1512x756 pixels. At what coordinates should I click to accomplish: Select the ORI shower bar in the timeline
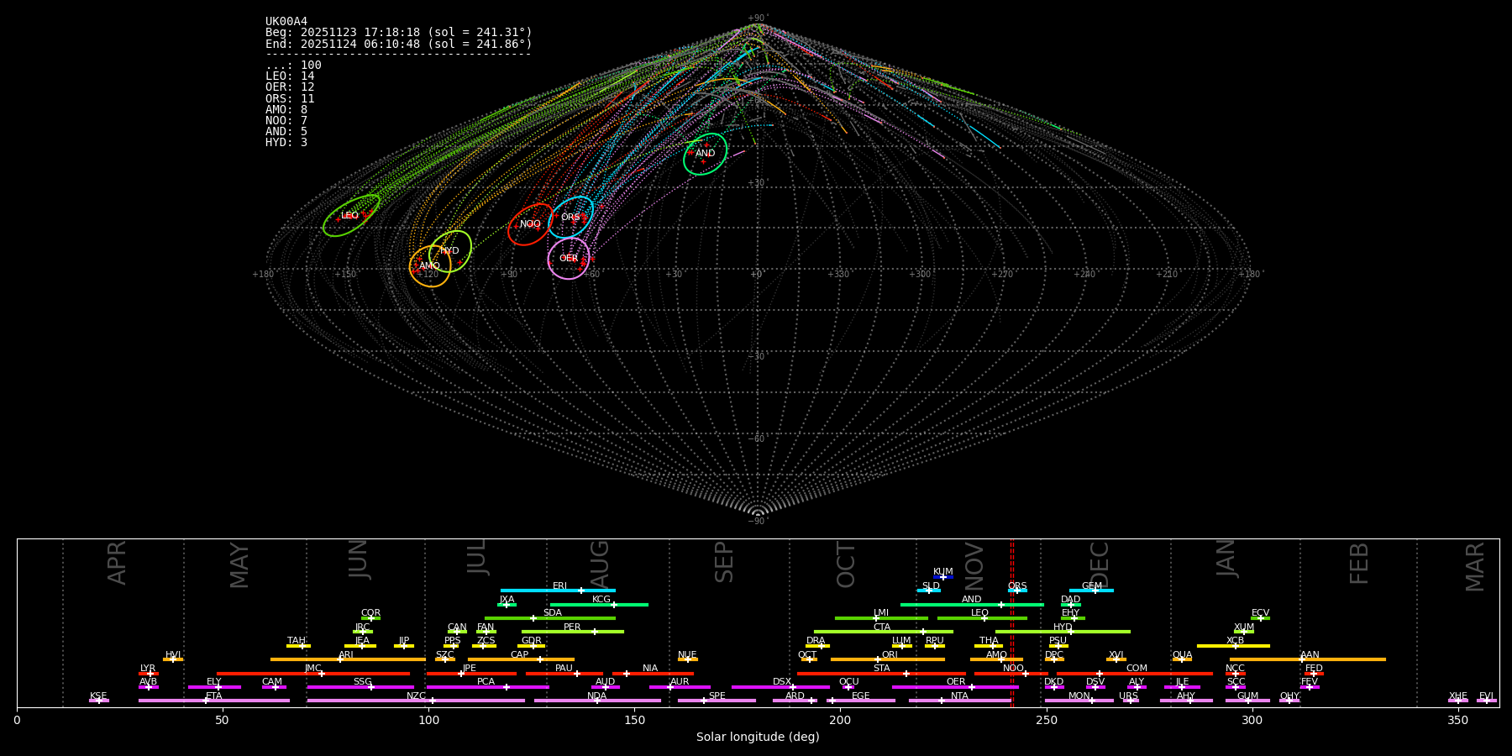(888, 659)
